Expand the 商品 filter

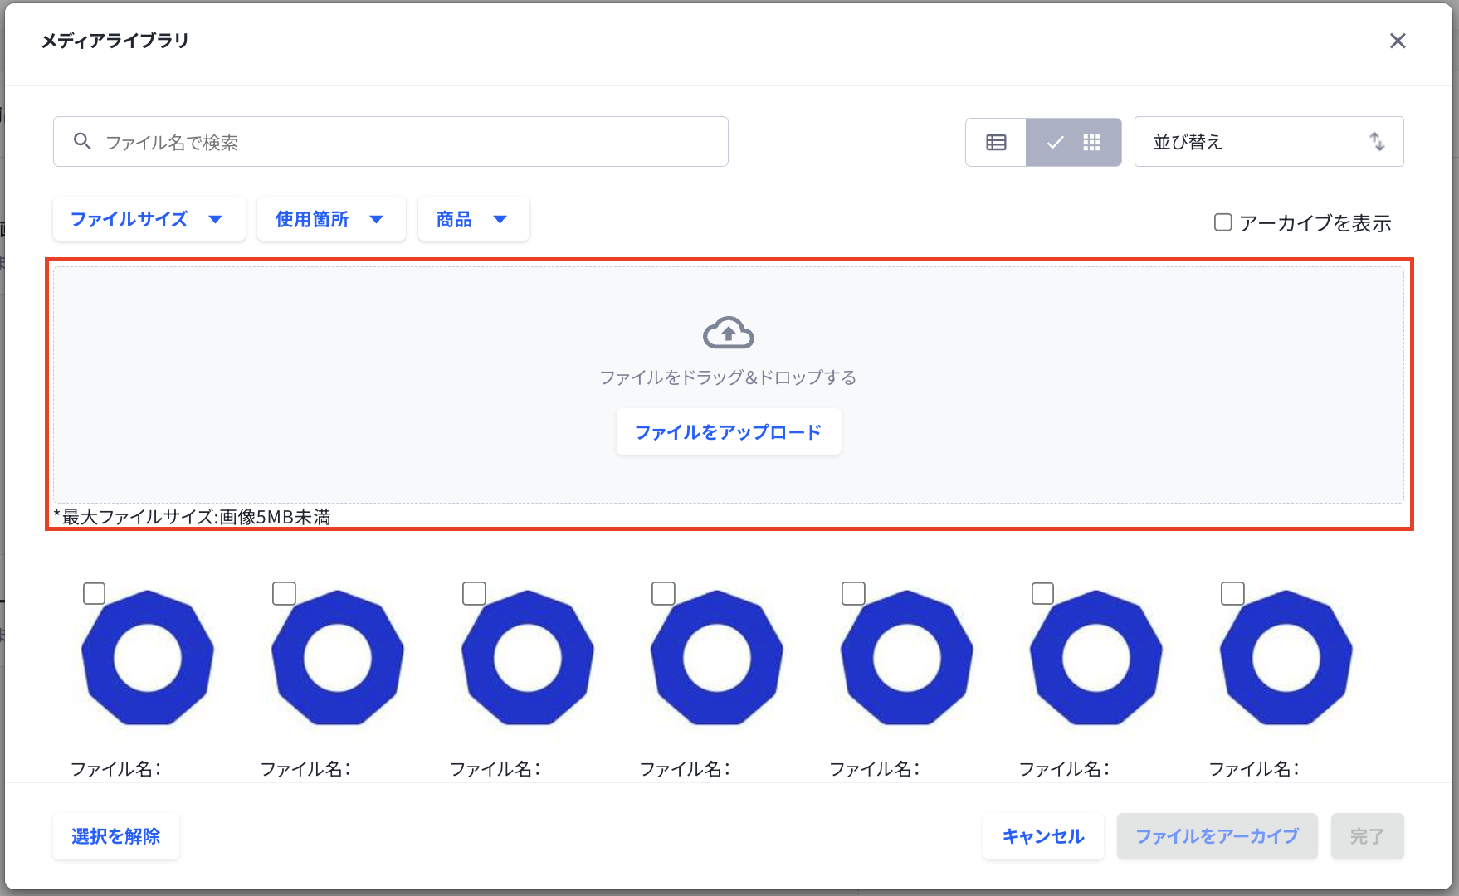click(x=474, y=219)
